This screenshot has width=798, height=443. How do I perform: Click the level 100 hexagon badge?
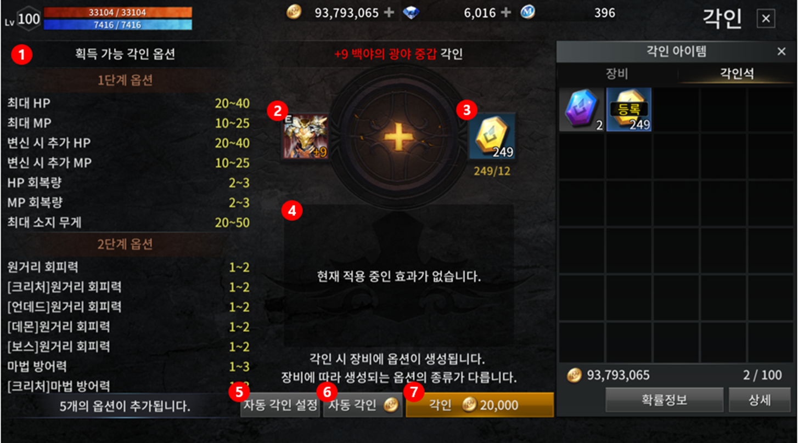[x=29, y=19]
